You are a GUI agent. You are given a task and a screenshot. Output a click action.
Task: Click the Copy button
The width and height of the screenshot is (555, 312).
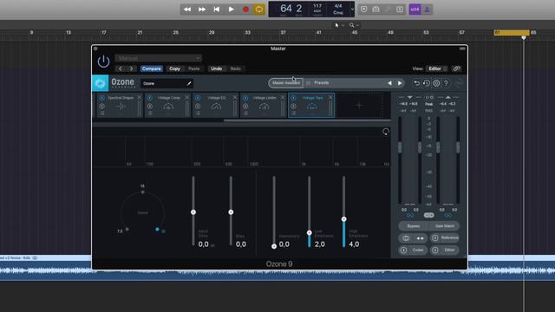pos(174,68)
